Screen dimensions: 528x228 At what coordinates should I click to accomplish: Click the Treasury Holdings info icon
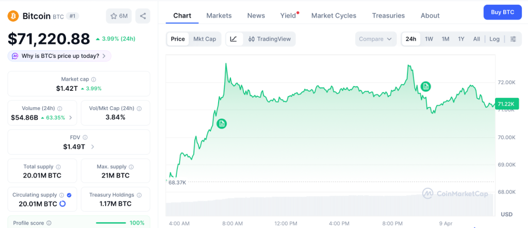[139, 195]
